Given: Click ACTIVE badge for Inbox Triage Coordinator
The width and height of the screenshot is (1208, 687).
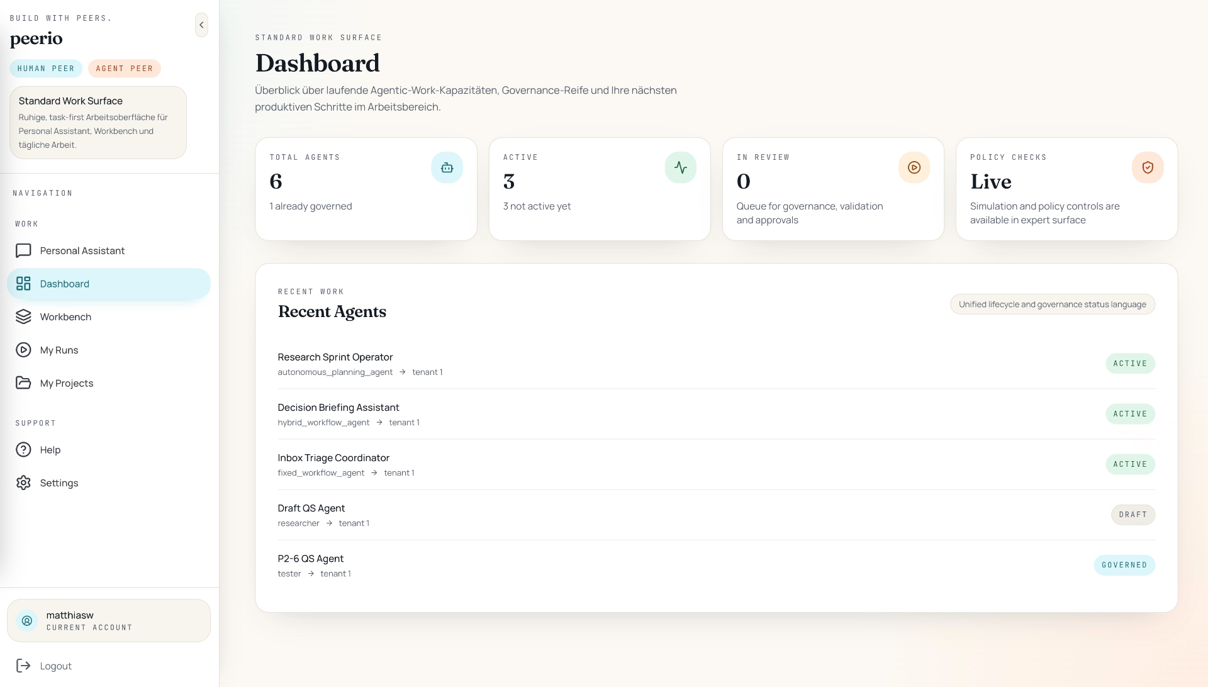Looking at the screenshot, I should 1130,464.
